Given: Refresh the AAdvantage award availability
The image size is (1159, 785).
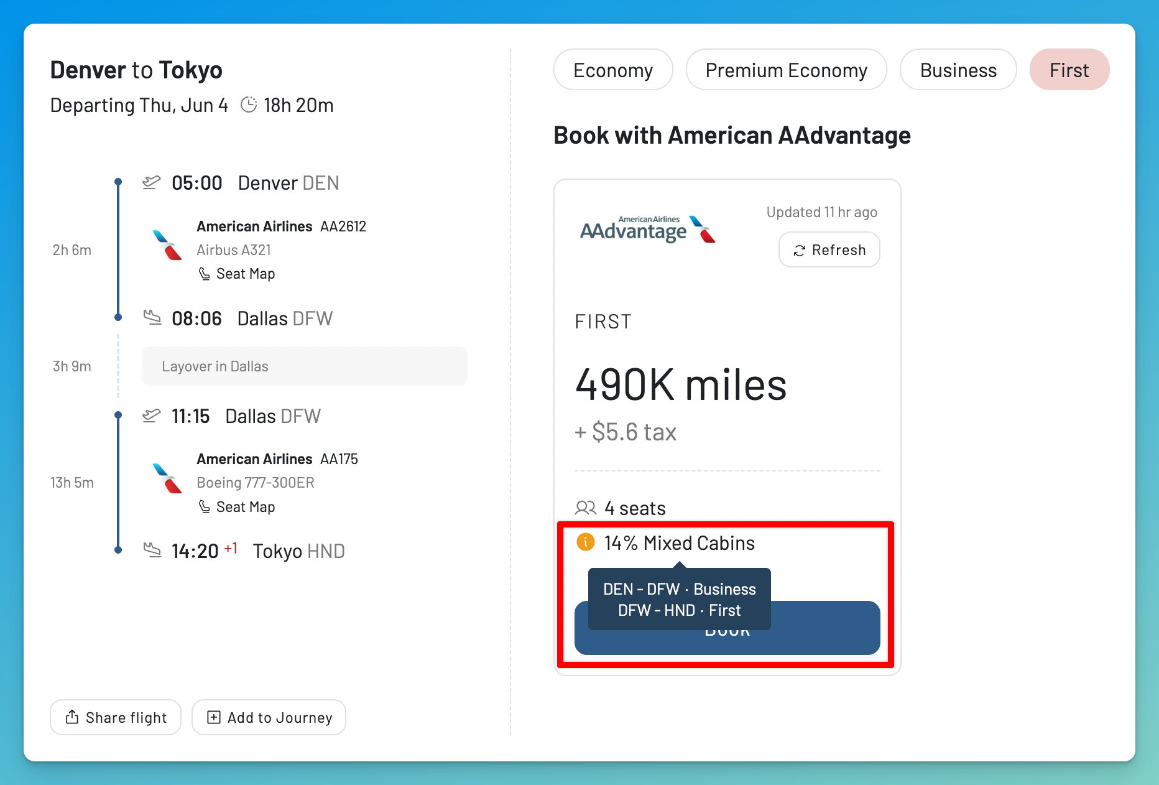Looking at the screenshot, I should [x=829, y=249].
